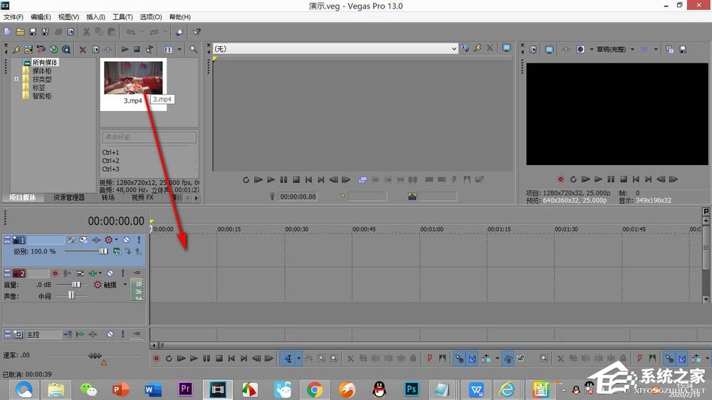Open the edit tool dropdown arrow
This screenshot has height=400, width=712.
(298, 359)
